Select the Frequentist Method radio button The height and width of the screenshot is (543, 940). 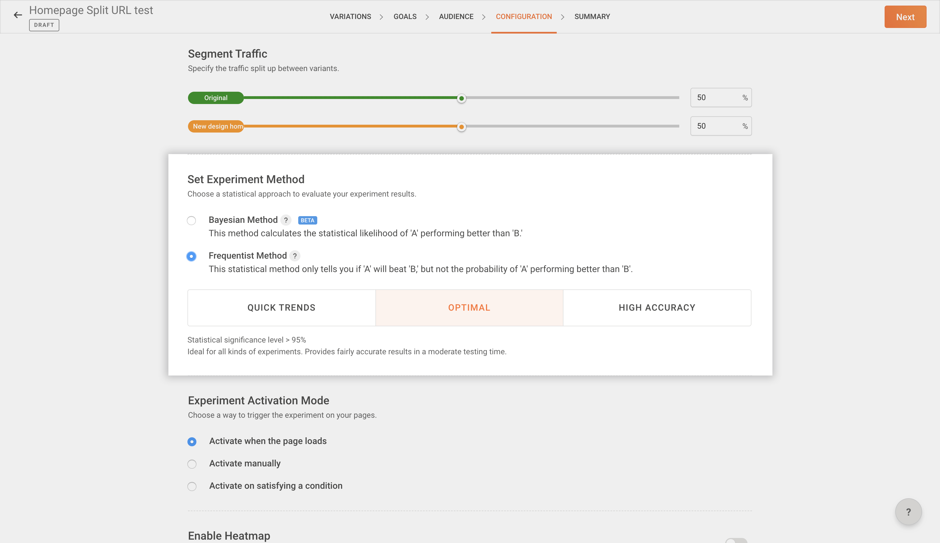click(191, 256)
